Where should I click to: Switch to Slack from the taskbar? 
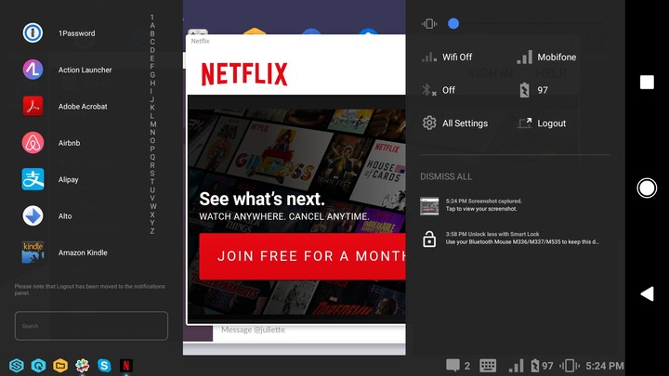click(83, 366)
